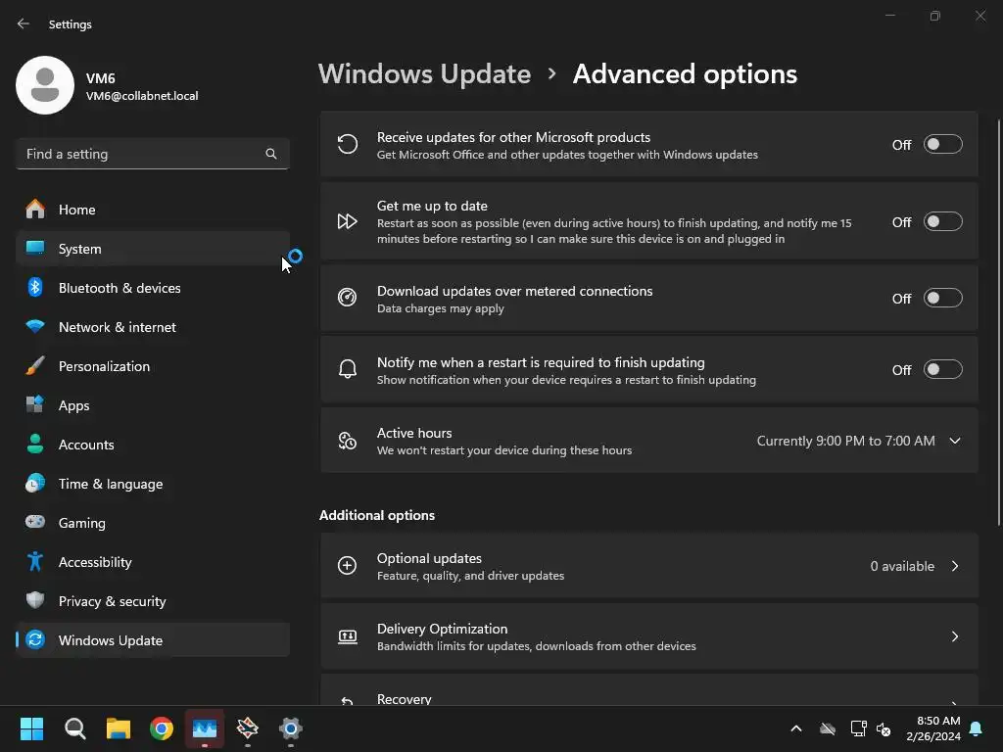The height and width of the screenshot is (752, 1003).
Task: Click the vertical scrollbar of settings page
Action: (x=998, y=321)
